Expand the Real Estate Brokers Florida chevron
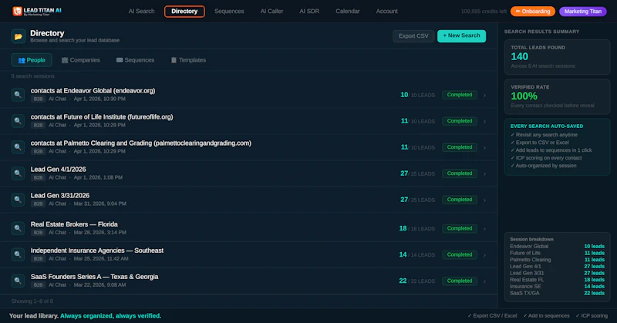This screenshot has height=323, width=617. click(x=485, y=229)
